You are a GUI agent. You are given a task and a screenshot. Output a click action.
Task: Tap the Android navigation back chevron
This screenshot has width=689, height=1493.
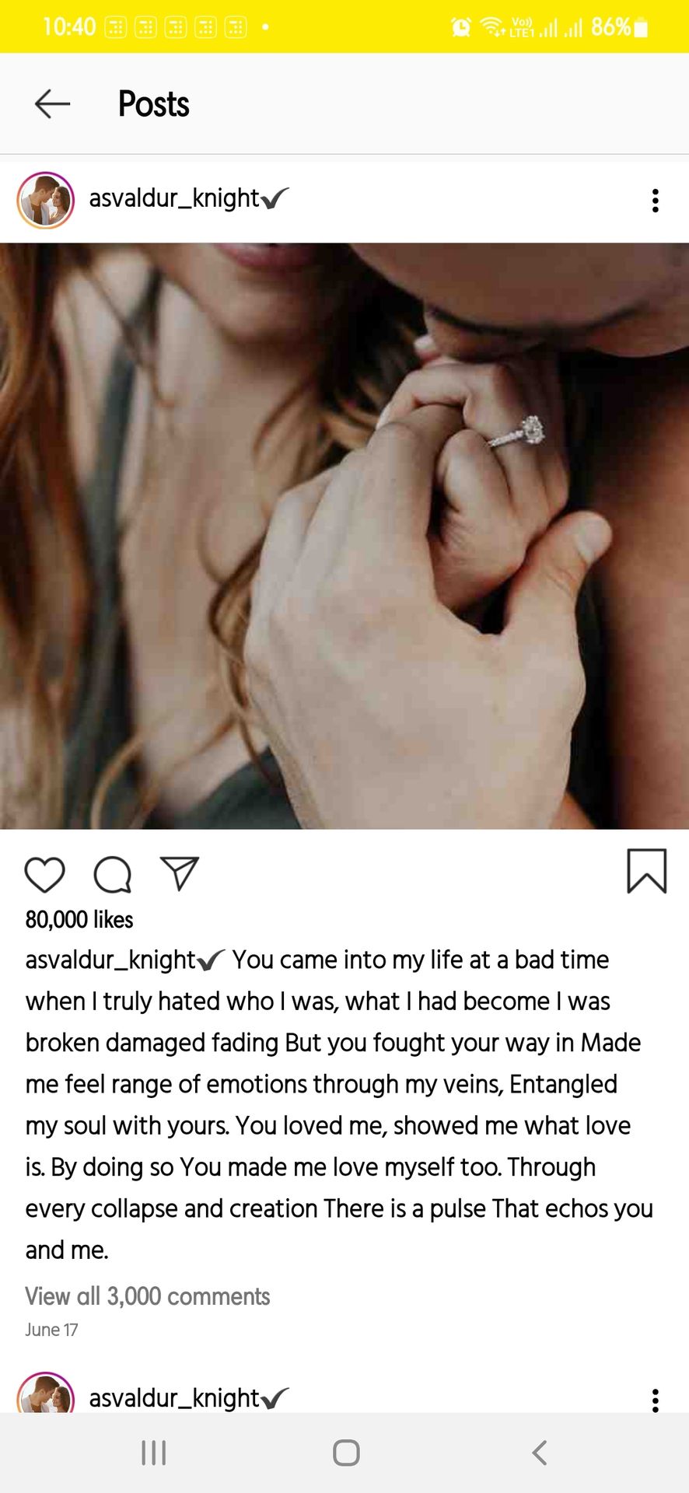539,1453
